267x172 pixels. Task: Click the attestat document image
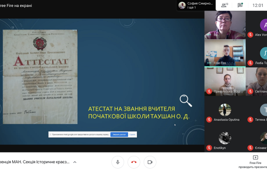(40, 76)
